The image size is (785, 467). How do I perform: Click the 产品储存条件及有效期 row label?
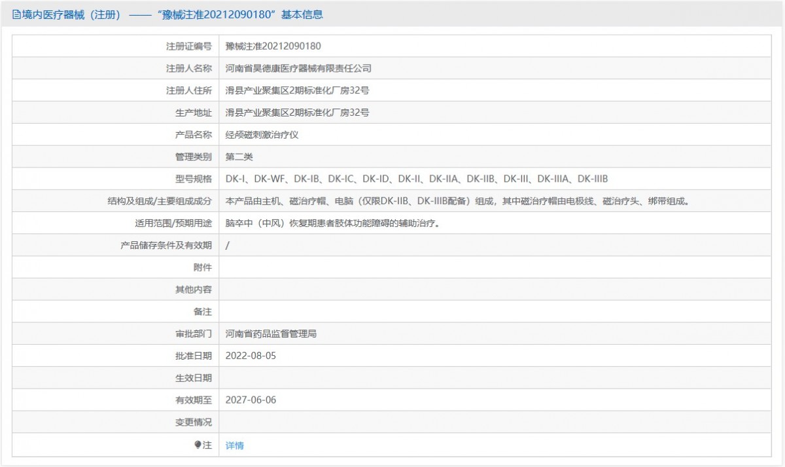point(166,245)
